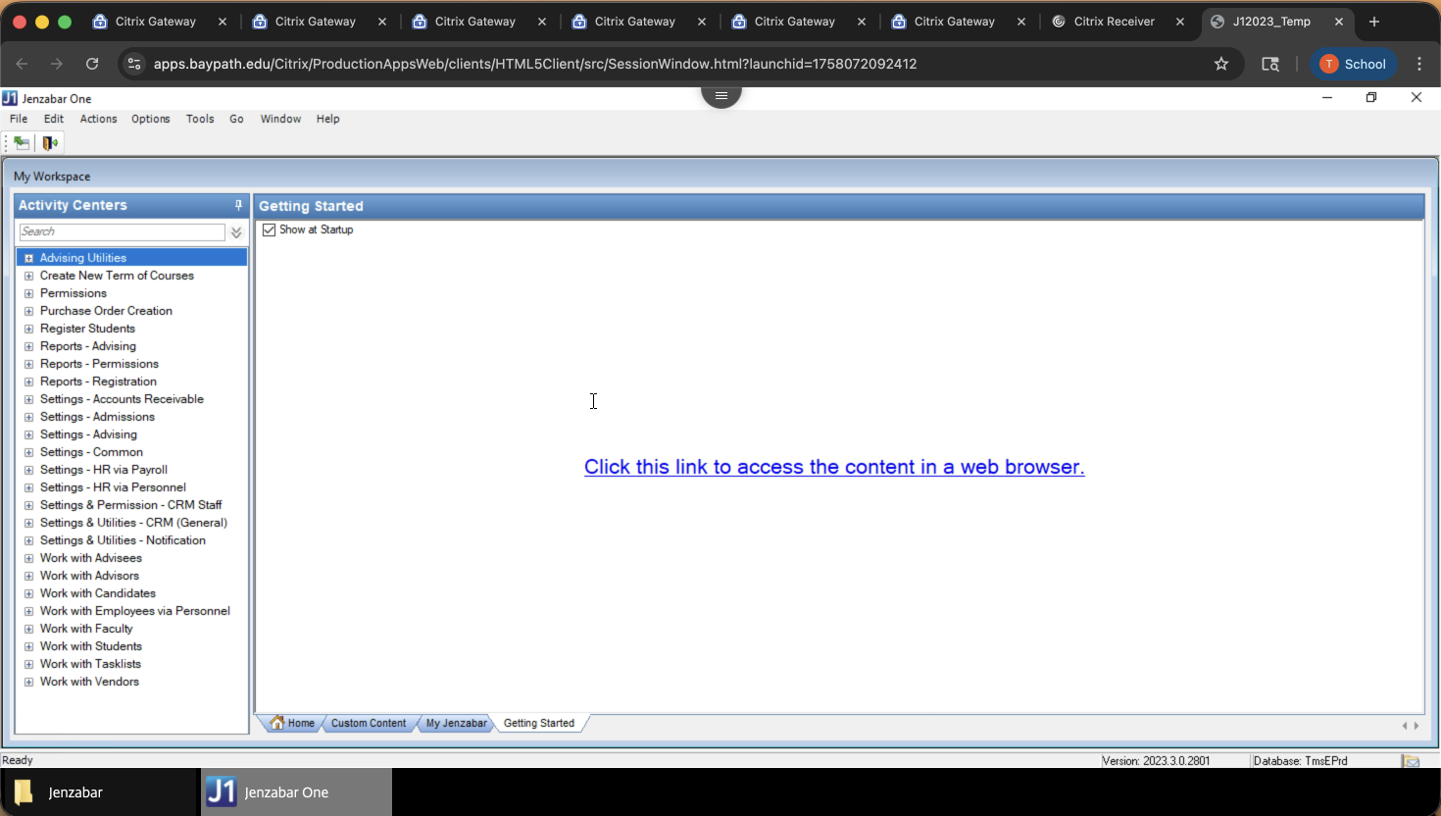1441x816 pixels.
Task: Switch to the My Jenzabar tab
Action: (x=456, y=723)
